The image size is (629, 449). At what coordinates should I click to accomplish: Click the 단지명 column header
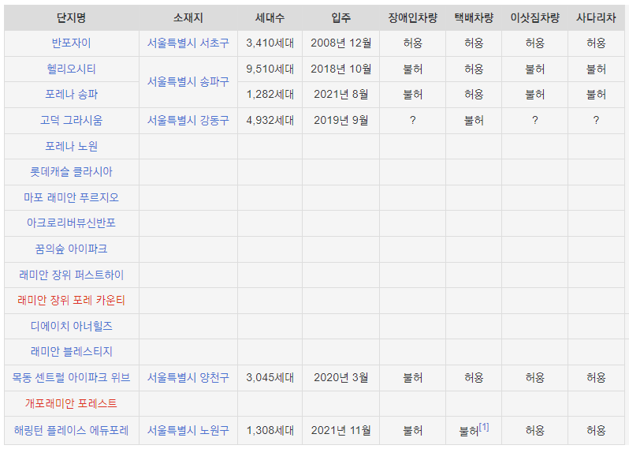click(x=72, y=17)
